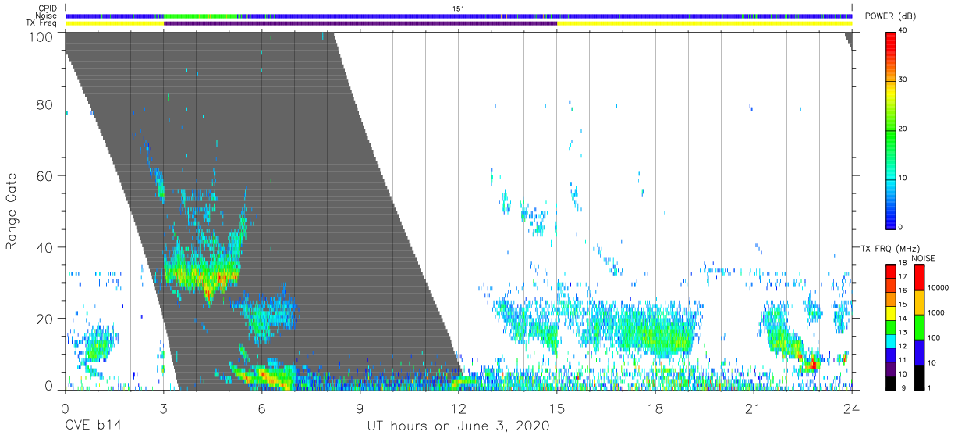Viewport: 958px width, 442px height.
Task: Click the 13 tick on TX FRQ scale
Action: (903, 333)
